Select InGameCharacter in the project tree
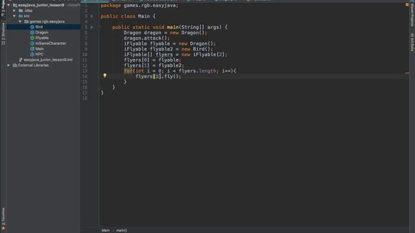Viewport: 415px width, 233px height. (x=51, y=43)
